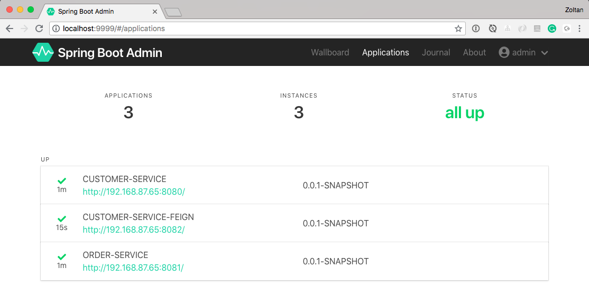Go back to the previous page

10,28
